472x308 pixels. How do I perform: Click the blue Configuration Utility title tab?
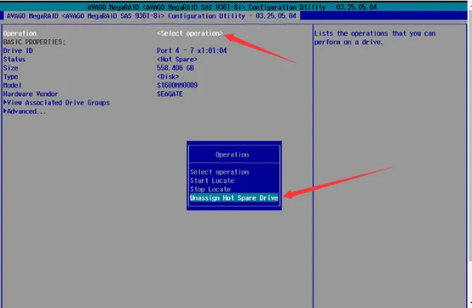pyautogui.click(x=152, y=15)
